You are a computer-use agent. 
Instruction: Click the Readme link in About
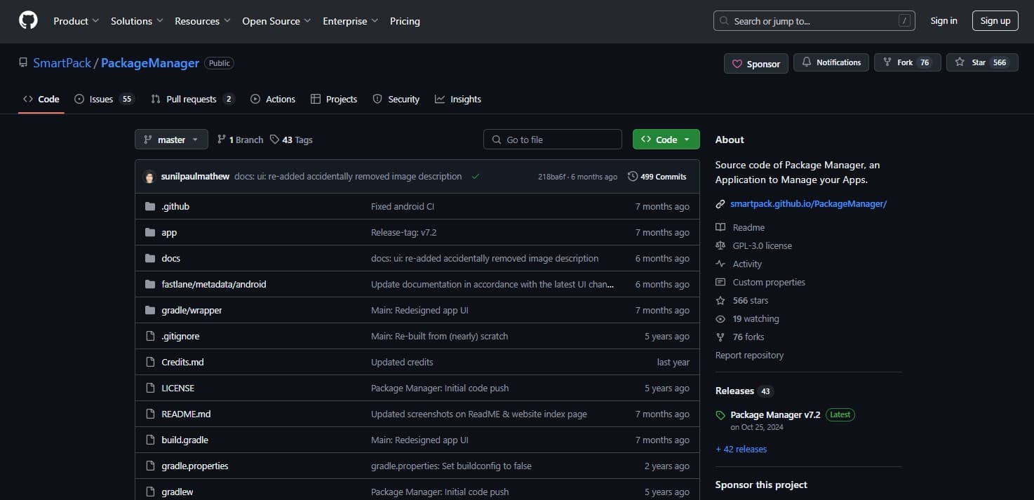click(740, 227)
